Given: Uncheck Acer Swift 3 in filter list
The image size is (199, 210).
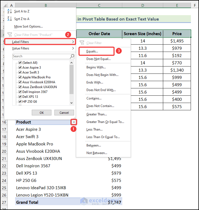Looking at the screenshot, I should pyautogui.click(x=20, y=72).
